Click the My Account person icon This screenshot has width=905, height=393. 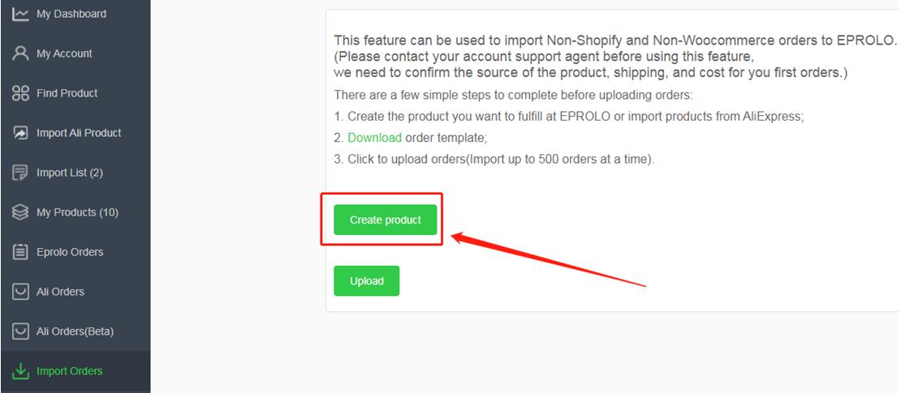tap(20, 53)
